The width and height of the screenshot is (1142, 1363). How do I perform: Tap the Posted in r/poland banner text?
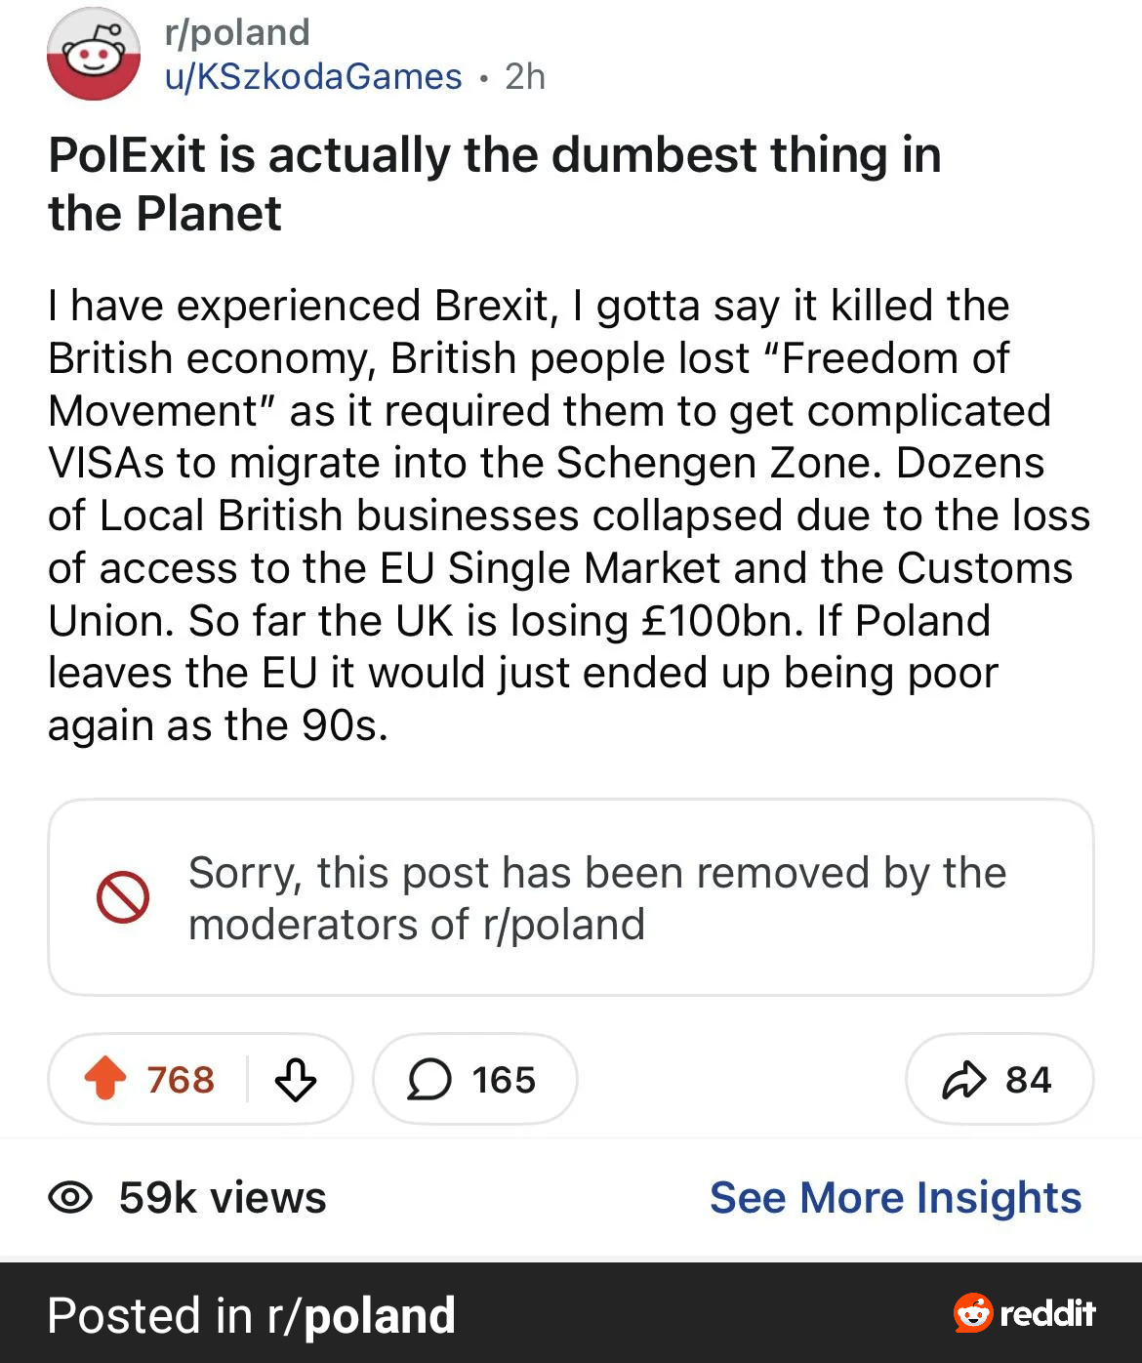tap(251, 1314)
